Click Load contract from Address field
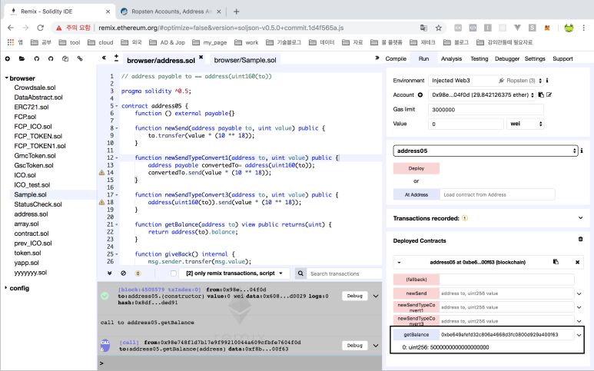 [497, 194]
